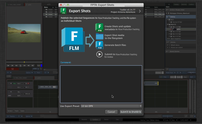Toggle the green V1.1 track patch
The width and height of the screenshot is (202, 124).
pos(15,83)
